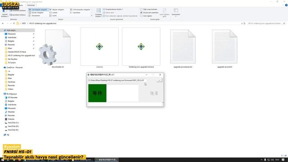Open 3D Nesneler folder

[x=12, y=98]
